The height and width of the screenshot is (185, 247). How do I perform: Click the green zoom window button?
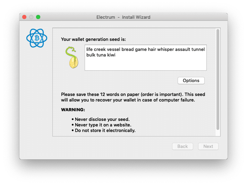[x=38, y=17]
